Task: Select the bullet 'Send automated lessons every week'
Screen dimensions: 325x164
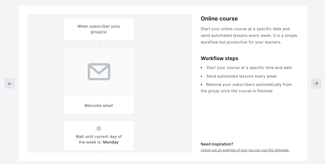Action: coord(242,76)
